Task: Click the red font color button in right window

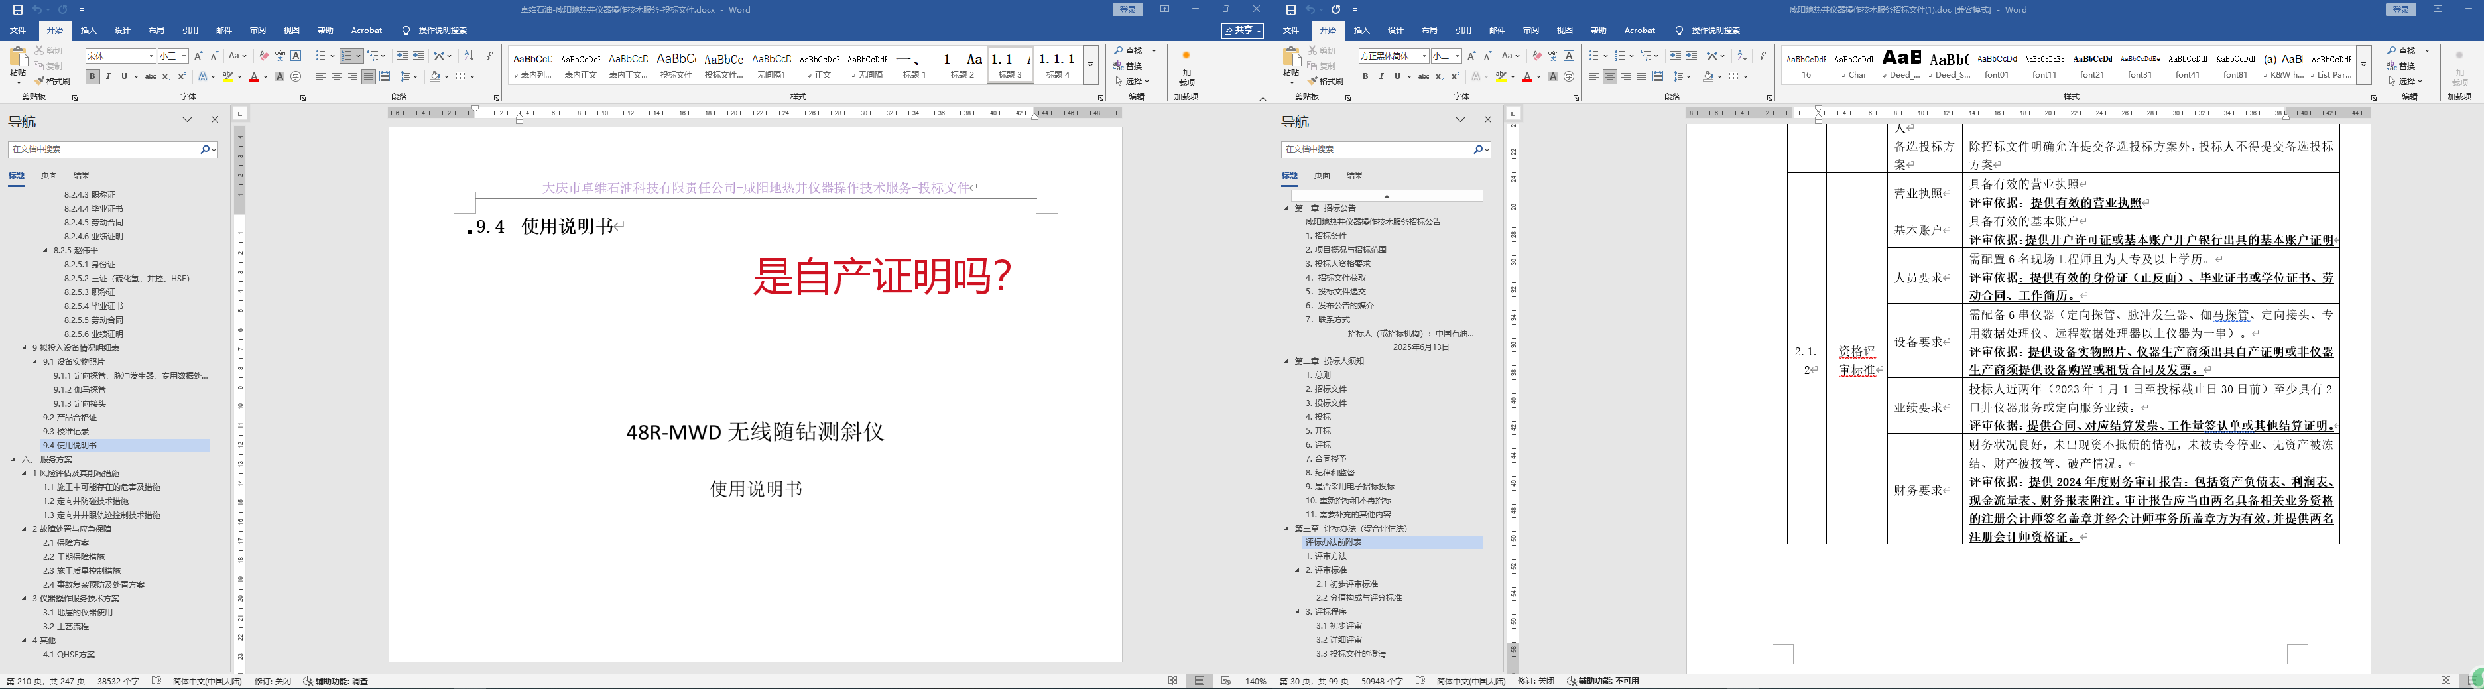Action: click(1526, 76)
